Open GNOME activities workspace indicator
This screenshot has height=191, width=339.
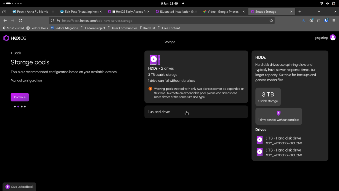click(x=12, y=3)
